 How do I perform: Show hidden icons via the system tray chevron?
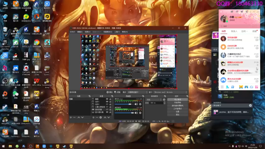pyautogui.click(x=230, y=146)
